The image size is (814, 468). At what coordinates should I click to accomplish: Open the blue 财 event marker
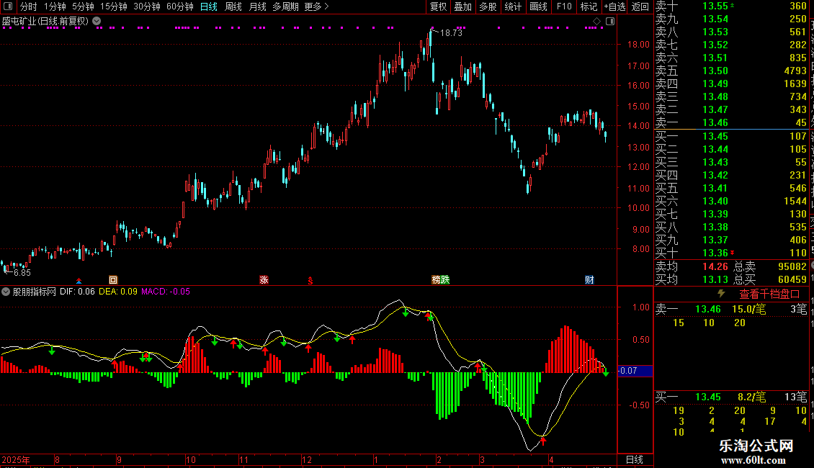click(x=589, y=280)
